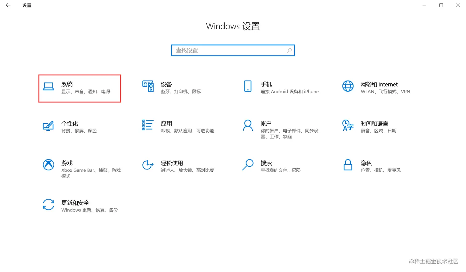Go back using the arrow button
Viewport: 466px width, 272px height.
[x=8, y=5]
